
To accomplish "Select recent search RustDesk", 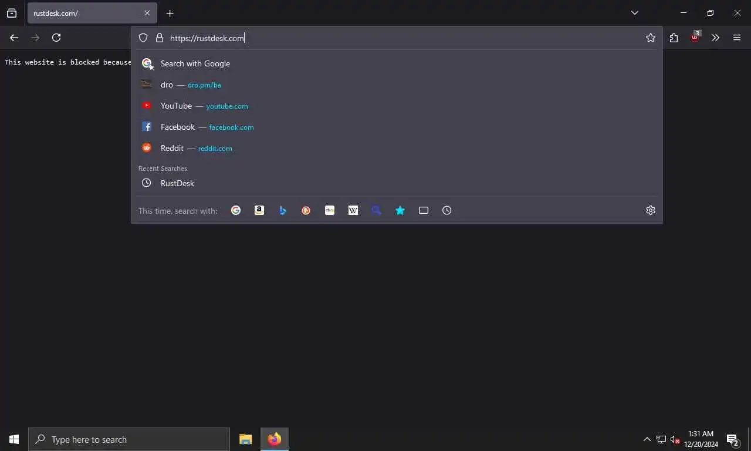I will 398,183.
